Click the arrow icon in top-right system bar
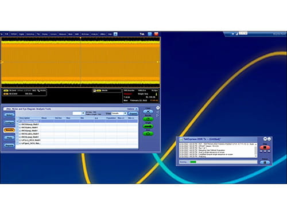Screen dimensions: 287x215 point(233,34)
